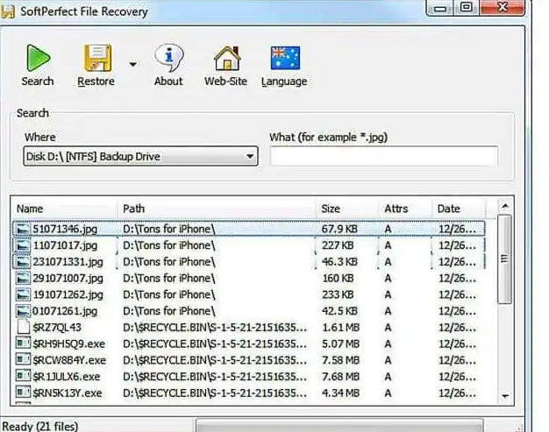Click the 7.68 MB size cell
This screenshot has width=549, height=432.
(x=340, y=377)
